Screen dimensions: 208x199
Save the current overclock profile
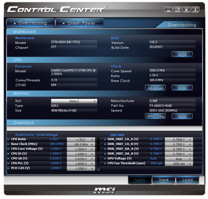pos(164,180)
